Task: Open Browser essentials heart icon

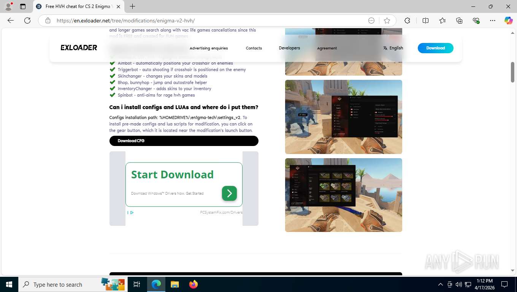Action: (476, 21)
